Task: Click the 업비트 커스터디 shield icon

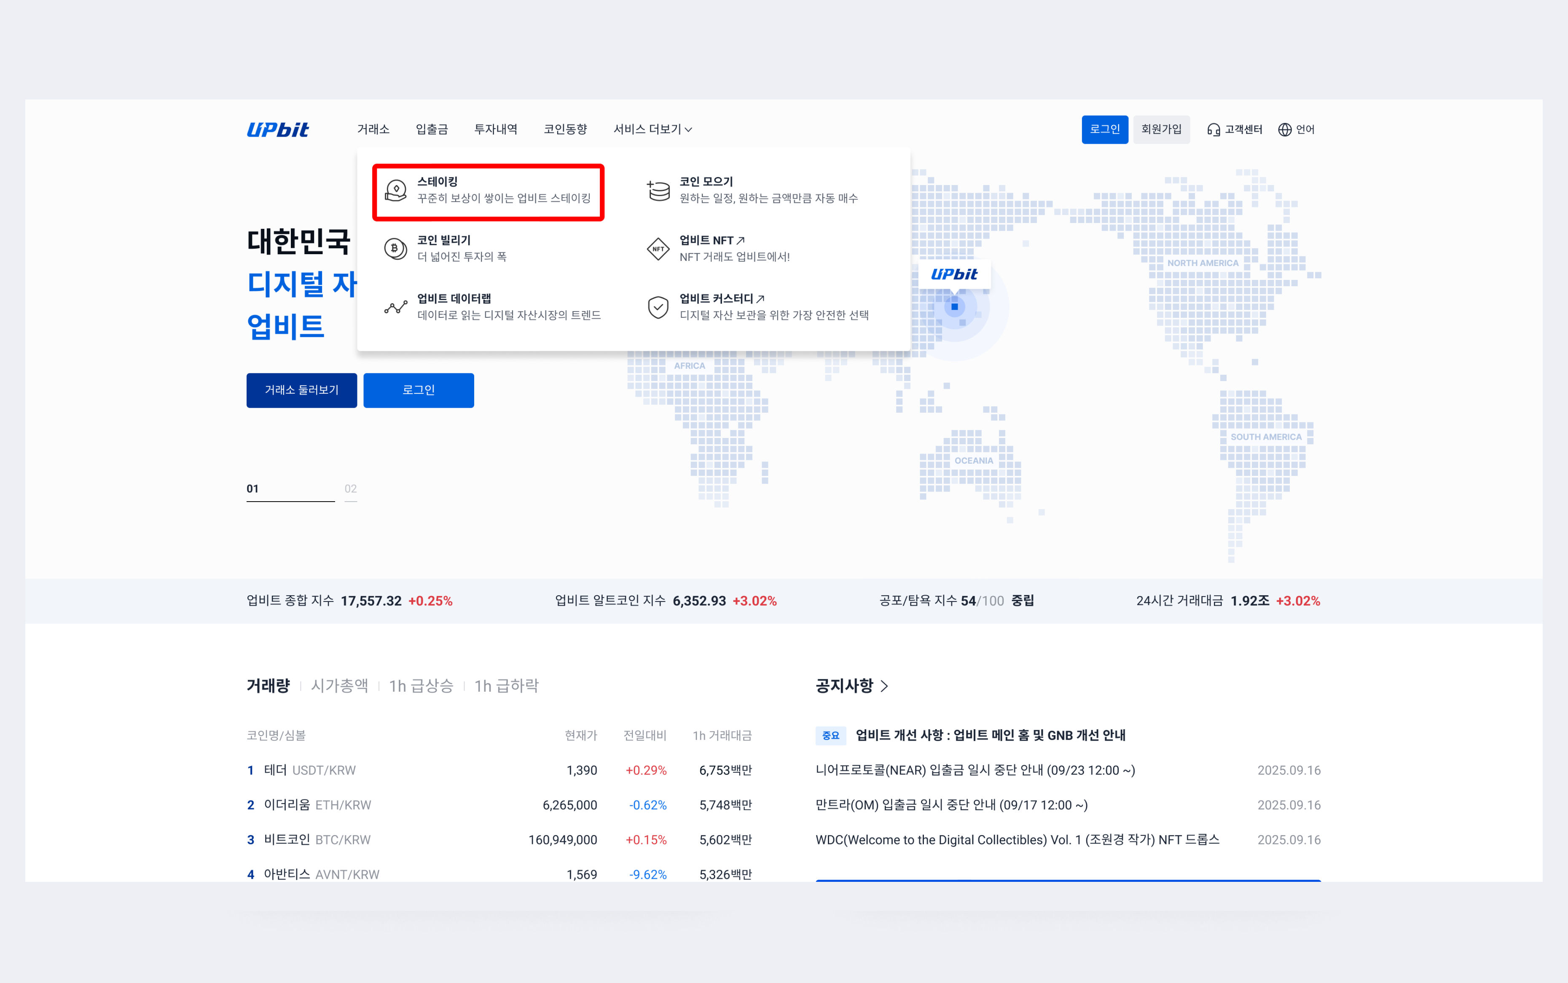Action: (658, 306)
